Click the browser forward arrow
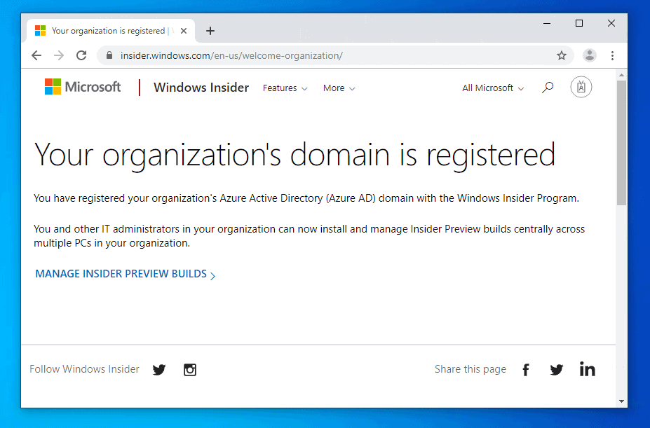The image size is (650, 428). [x=59, y=55]
